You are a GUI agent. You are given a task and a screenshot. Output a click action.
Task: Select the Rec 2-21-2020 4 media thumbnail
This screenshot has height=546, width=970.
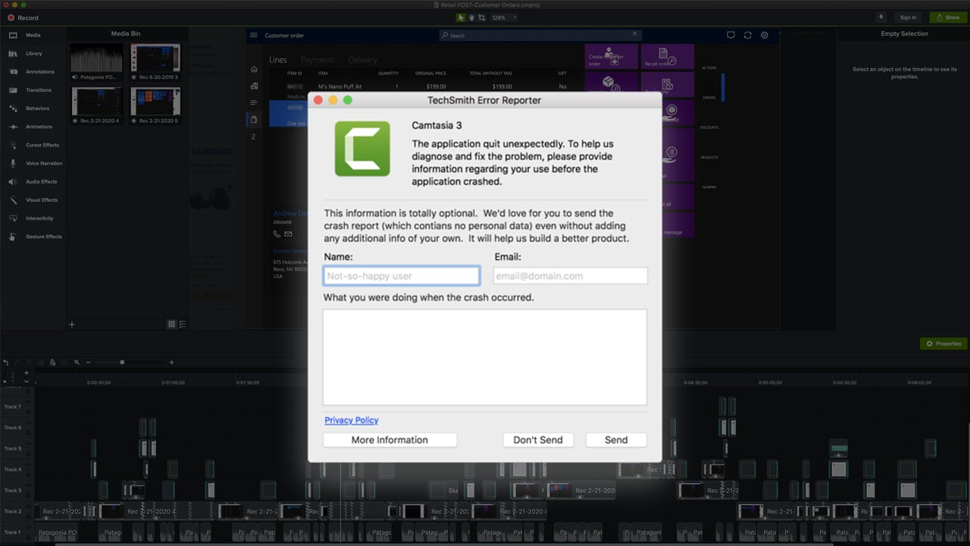(96, 102)
